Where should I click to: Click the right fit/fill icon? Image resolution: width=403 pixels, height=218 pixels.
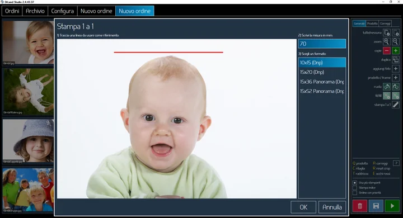point(396,96)
